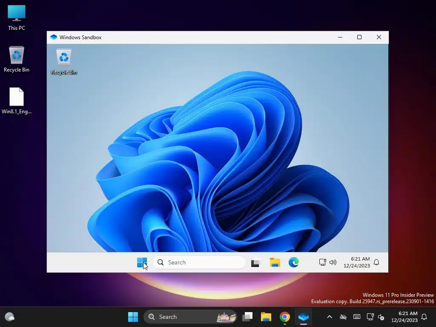
Task: Click the search highlight picture in host search box
Action: pos(227,317)
